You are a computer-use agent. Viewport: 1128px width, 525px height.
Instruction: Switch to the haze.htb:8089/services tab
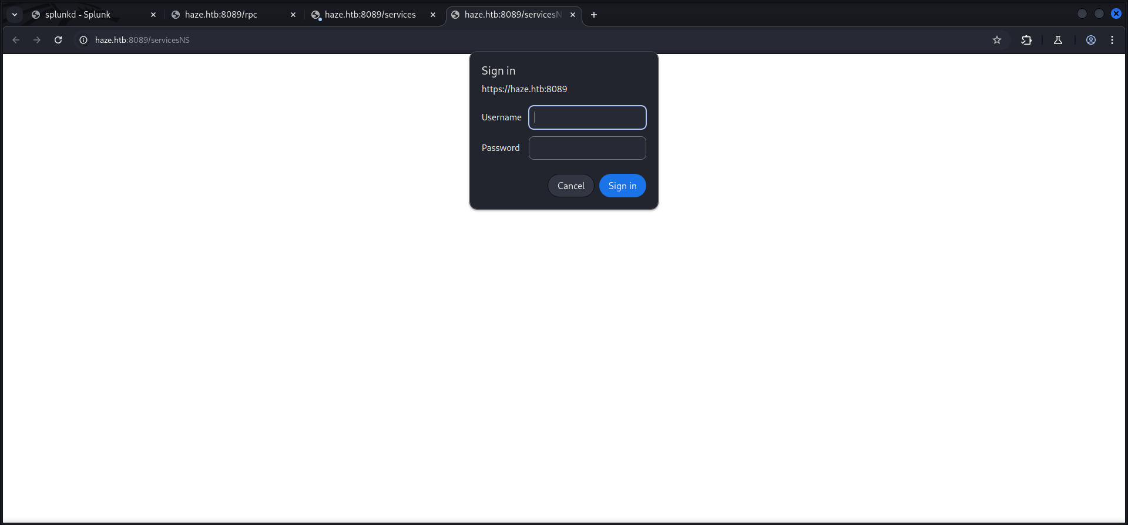coord(370,15)
